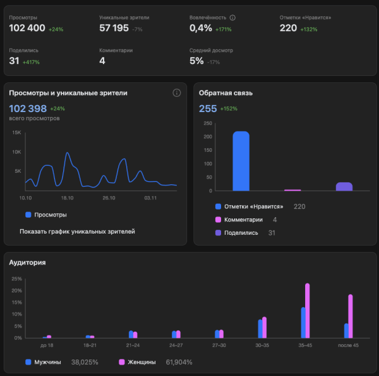Click the top Отметки «Нравится» 220 stat
The image size is (379, 376).
[289, 28]
